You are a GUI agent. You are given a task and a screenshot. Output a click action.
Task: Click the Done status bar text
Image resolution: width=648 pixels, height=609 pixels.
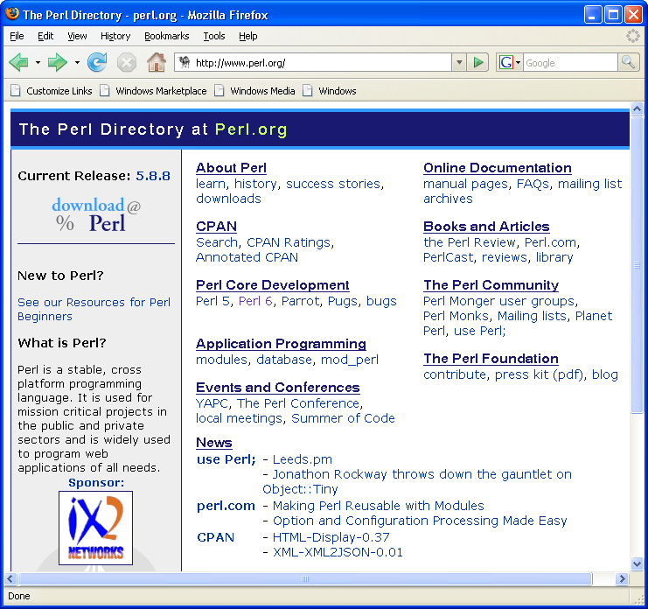(x=19, y=596)
